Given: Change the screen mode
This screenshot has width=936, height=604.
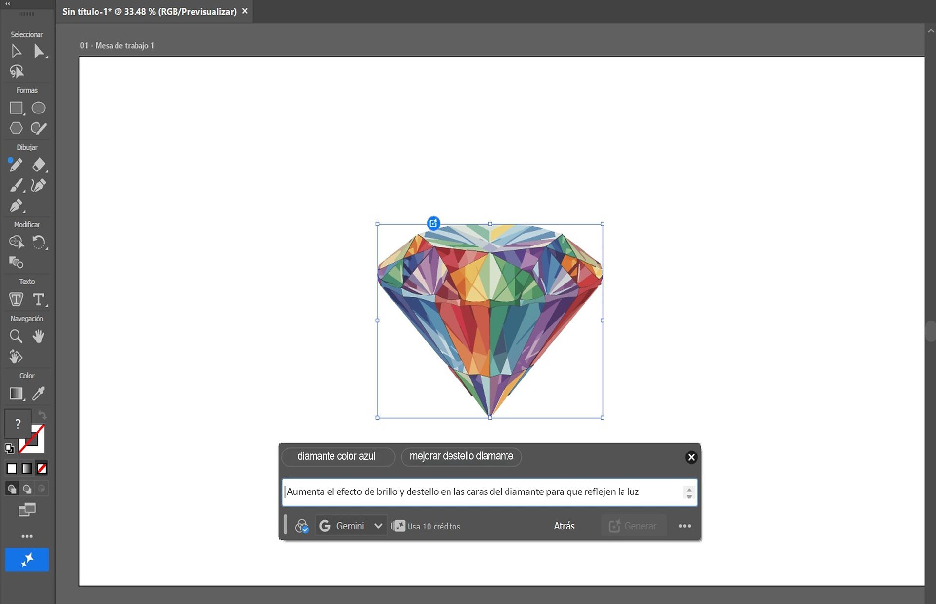Looking at the screenshot, I should (x=27, y=510).
